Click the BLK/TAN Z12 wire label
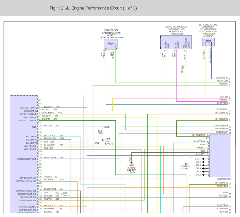This screenshot has height=217, width=240. click(x=52, y=125)
